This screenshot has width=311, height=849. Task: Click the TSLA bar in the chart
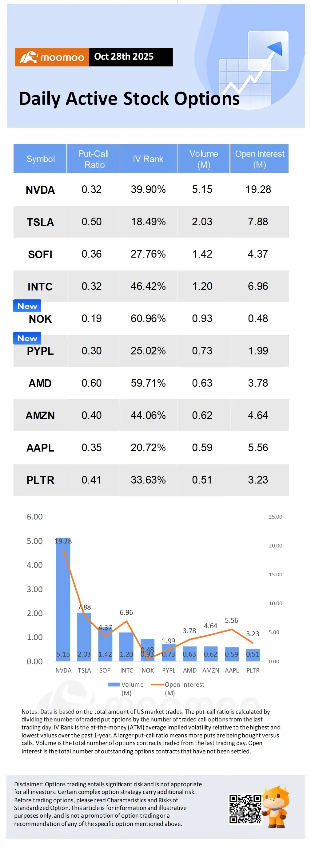click(84, 637)
